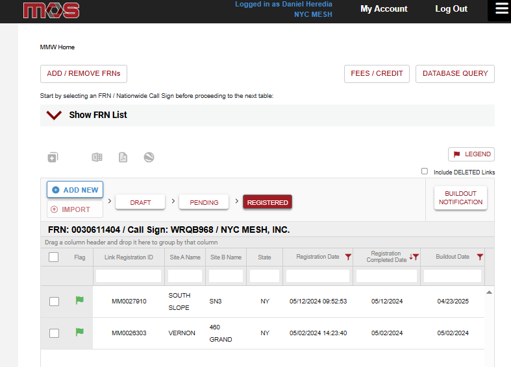
Task: Open filter for Registration Date column
Action: [x=348, y=257]
